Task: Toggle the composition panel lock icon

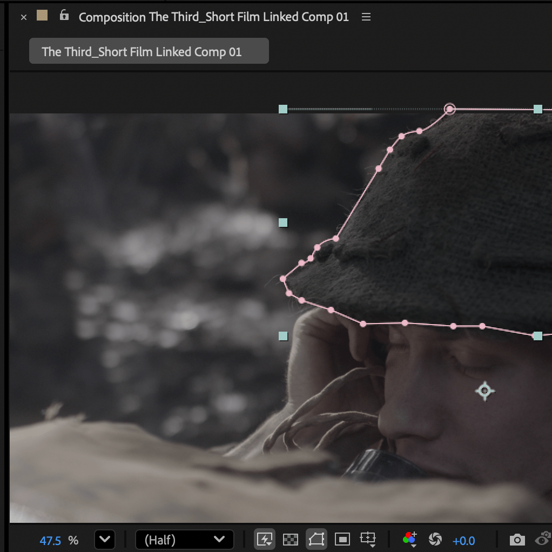Action: coord(64,16)
